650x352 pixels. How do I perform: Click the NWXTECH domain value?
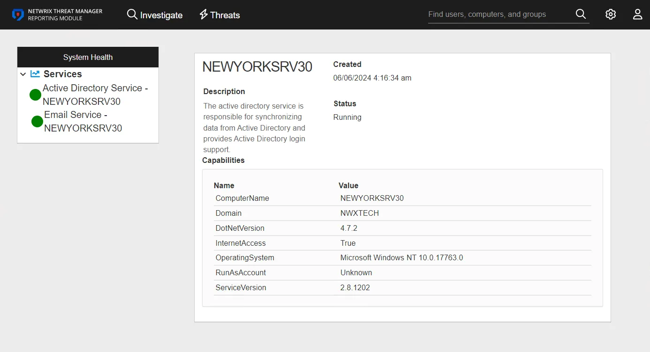click(x=360, y=213)
